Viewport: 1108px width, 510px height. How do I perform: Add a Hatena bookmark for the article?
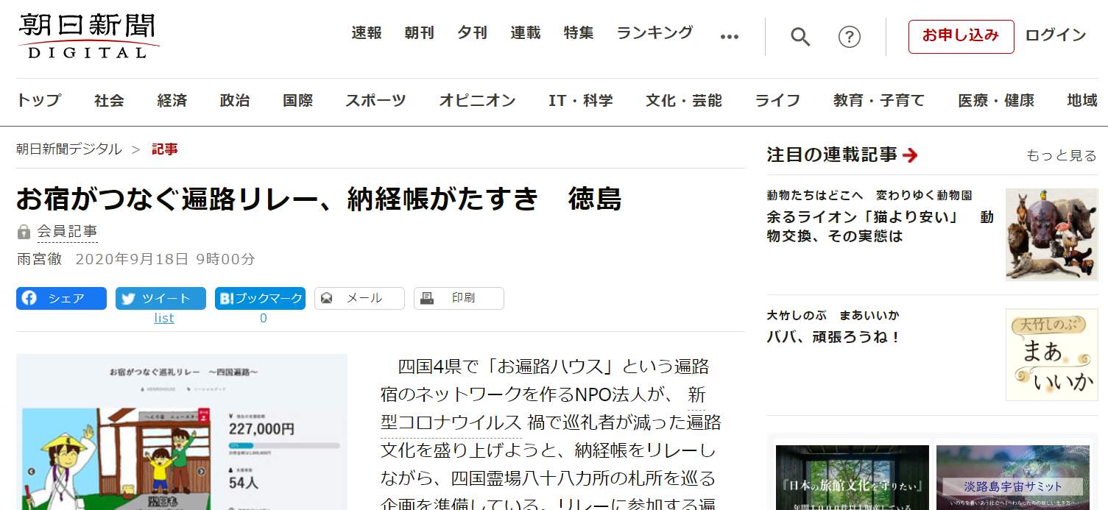[x=260, y=298]
